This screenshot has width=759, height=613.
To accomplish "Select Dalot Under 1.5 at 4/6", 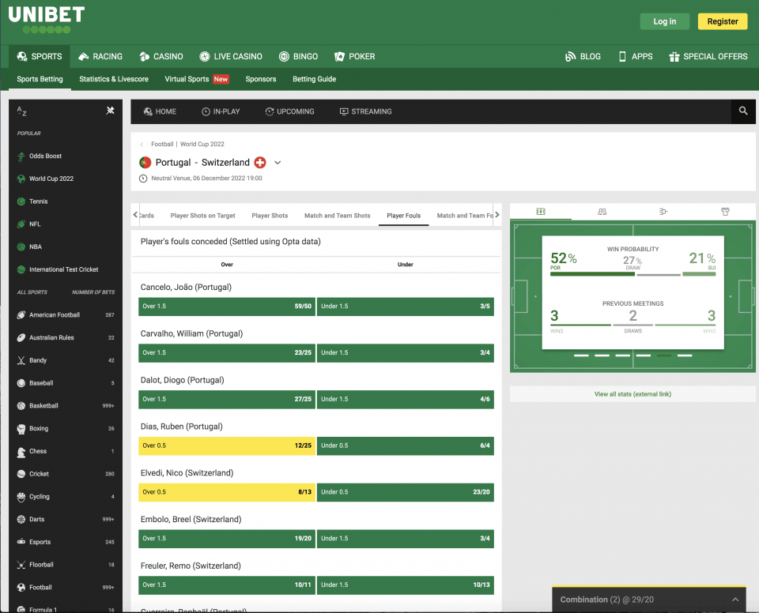I will click(x=406, y=399).
